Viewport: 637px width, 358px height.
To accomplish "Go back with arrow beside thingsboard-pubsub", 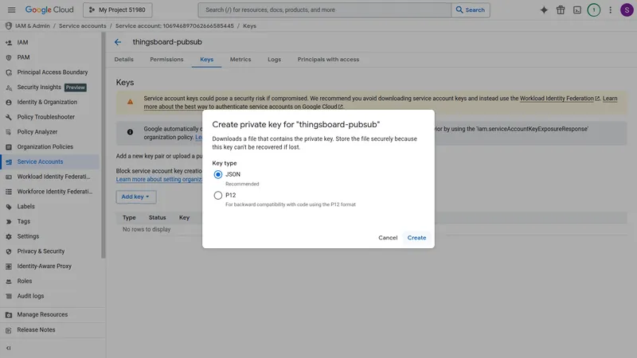I will 117,42.
